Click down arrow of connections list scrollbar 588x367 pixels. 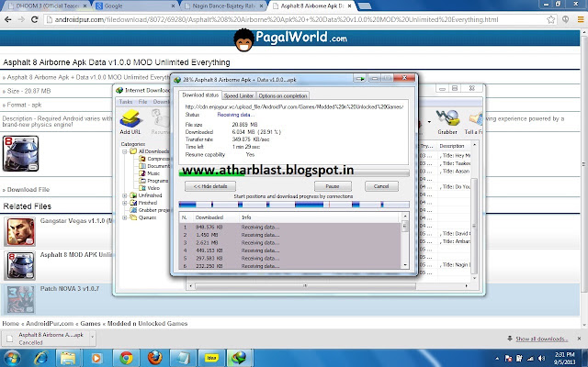[405, 265]
